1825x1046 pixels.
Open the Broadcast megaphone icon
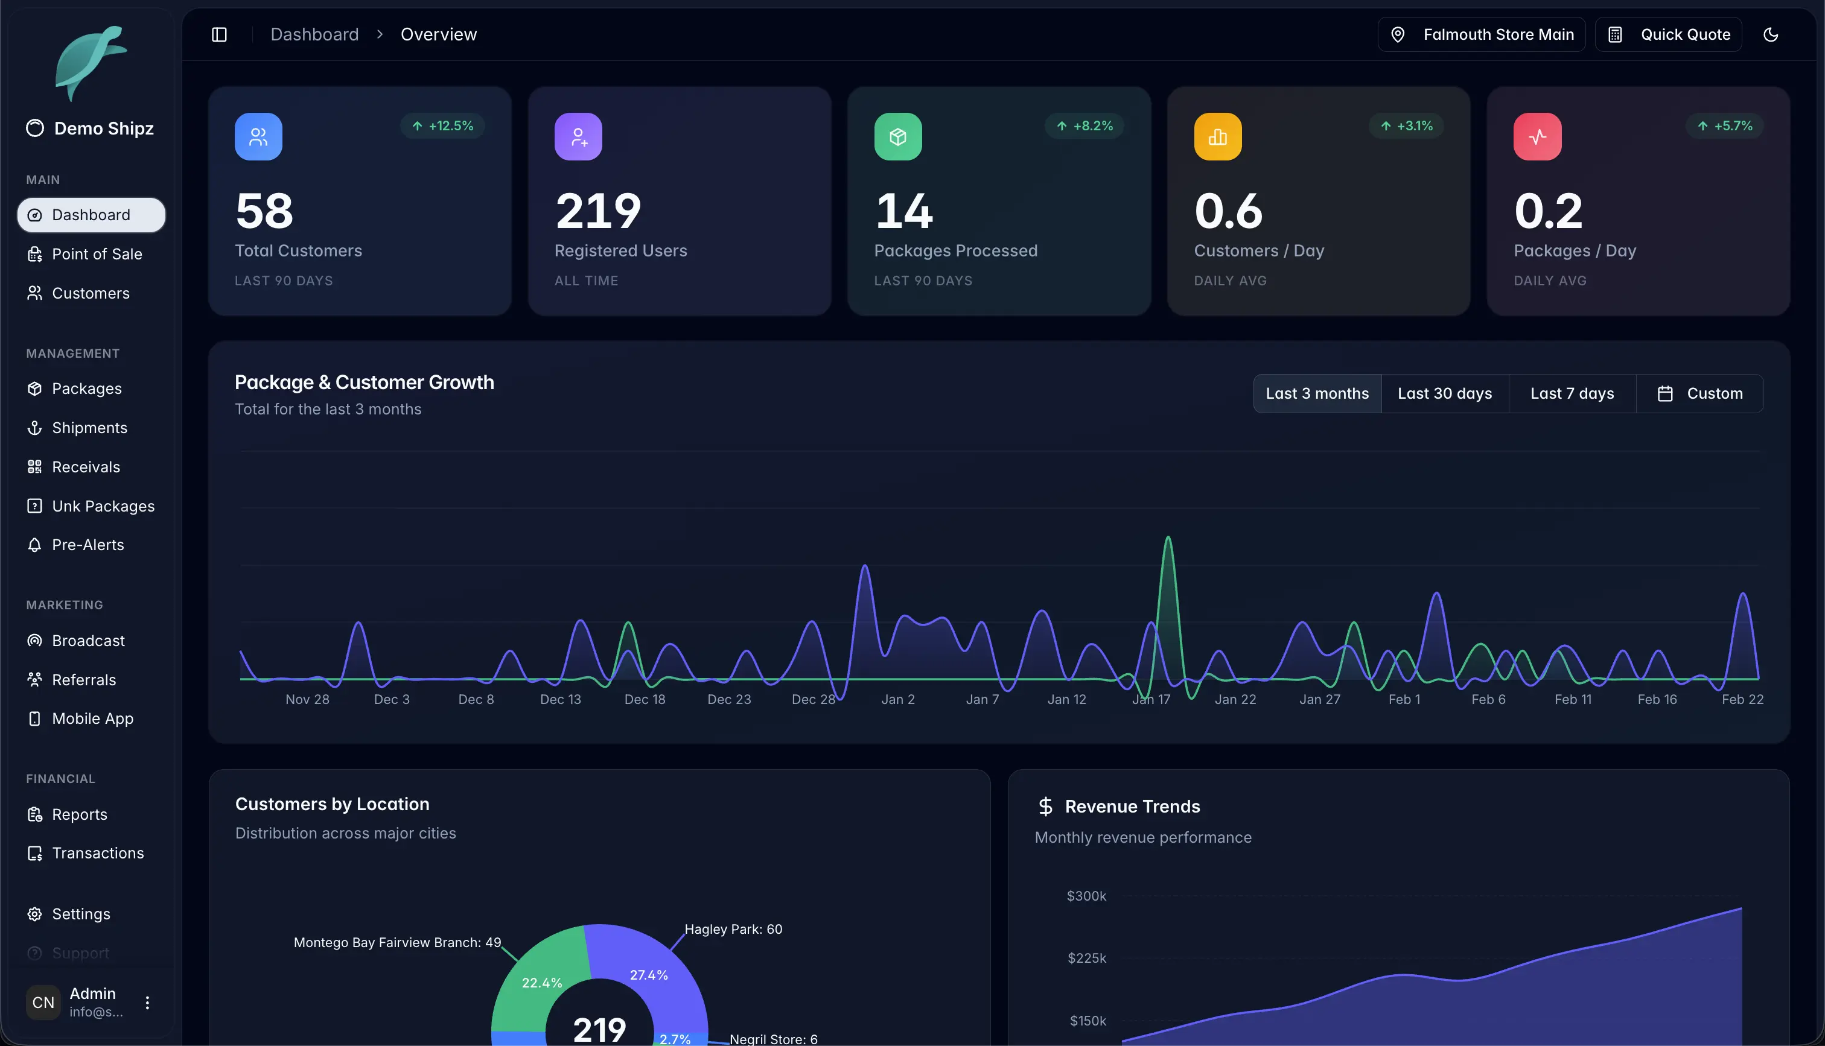(34, 640)
